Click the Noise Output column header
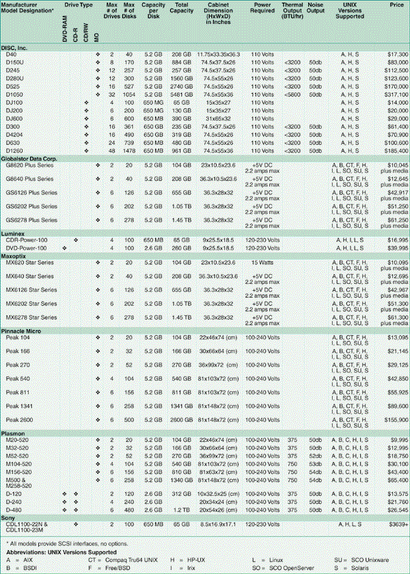Image resolution: width=410 pixels, height=574 pixels. coord(316,8)
